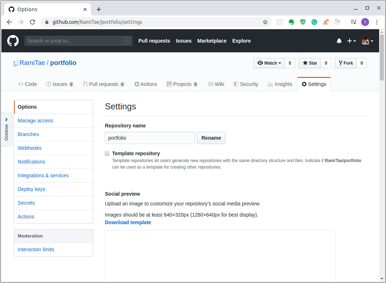This screenshot has height=283, width=386.
Task: Open Notifications settings
Action: (x=54, y=162)
